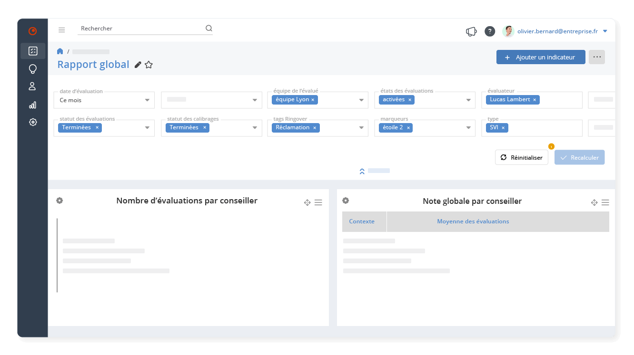
Task: Open the contacts person icon in sidebar
Action: click(32, 87)
